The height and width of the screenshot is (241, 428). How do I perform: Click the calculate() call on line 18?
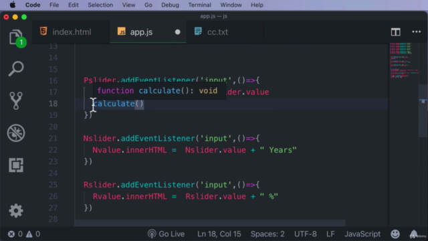(118, 104)
